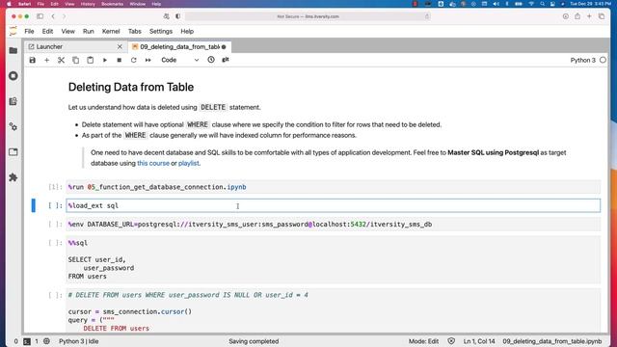Screen dimensions: 617x347
Task: Click 'Mode: Edit' in status bar
Action: pos(423,341)
